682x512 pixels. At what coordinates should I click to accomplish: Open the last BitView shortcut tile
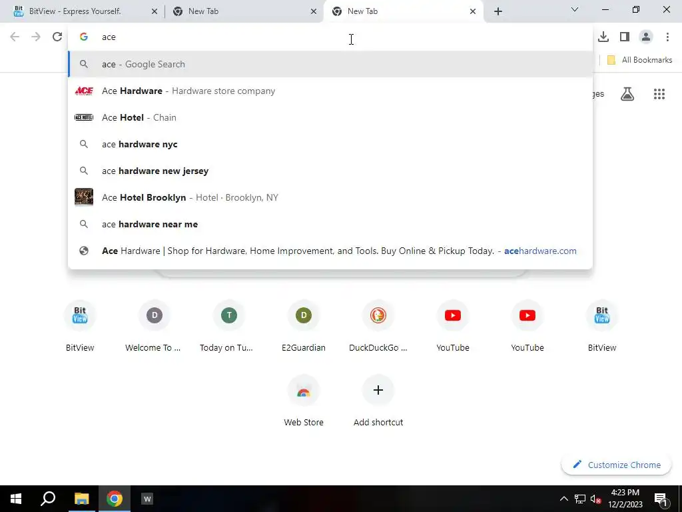tap(602, 325)
